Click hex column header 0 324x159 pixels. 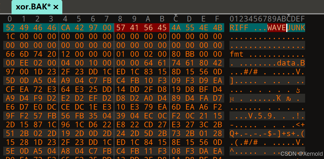[10, 19]
